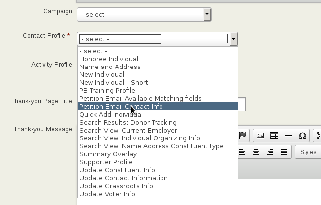Click the align left icon
Screen dimensions: 321x205
click(242, 152)
